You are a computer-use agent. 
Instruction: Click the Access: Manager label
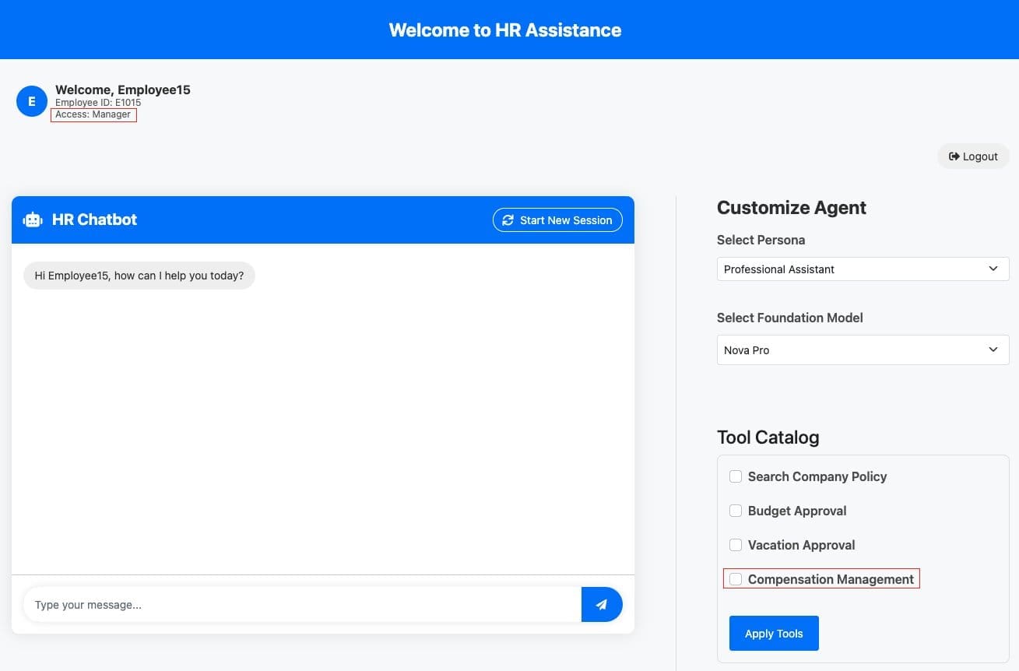pos(93,114)
